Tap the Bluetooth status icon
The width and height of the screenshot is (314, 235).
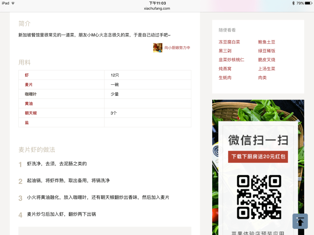pyautogui.click(x=293, y=3)
